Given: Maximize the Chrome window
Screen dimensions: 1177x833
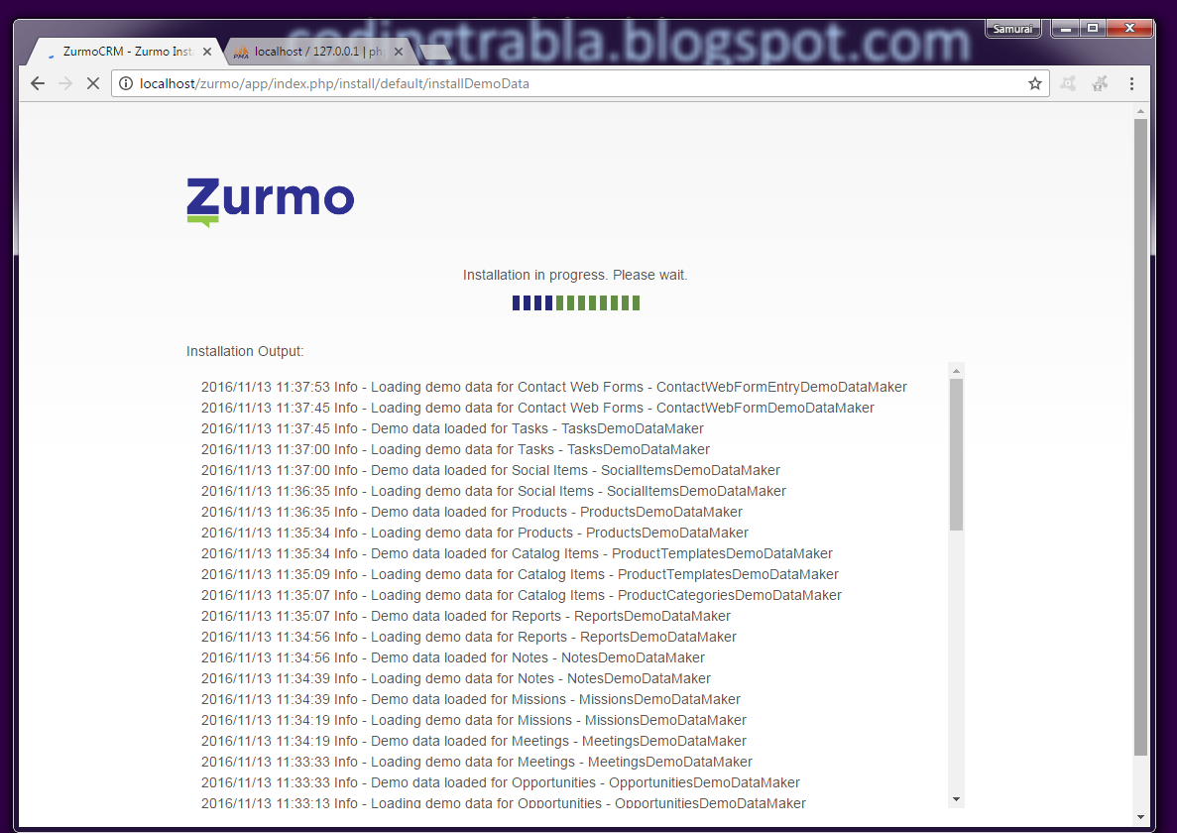Looking at the screenshot, I should pyautogui.click(x=1093, y=29).
